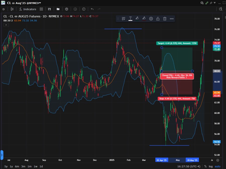Select the 1y time range

[11, 166]
